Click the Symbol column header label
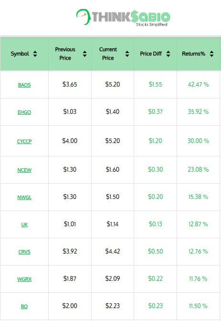This screenshot has width=221, height=321. pyautogui.click(x=20, y=54)
